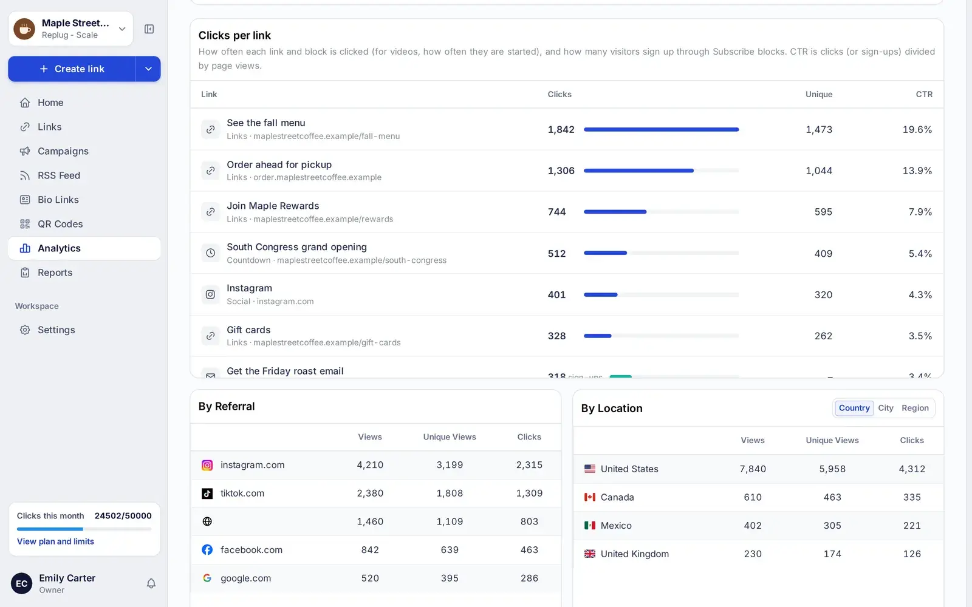Click link icon beside Join Maple Rewards
This screenshot has height=607, width=972.
pos(210,212)
